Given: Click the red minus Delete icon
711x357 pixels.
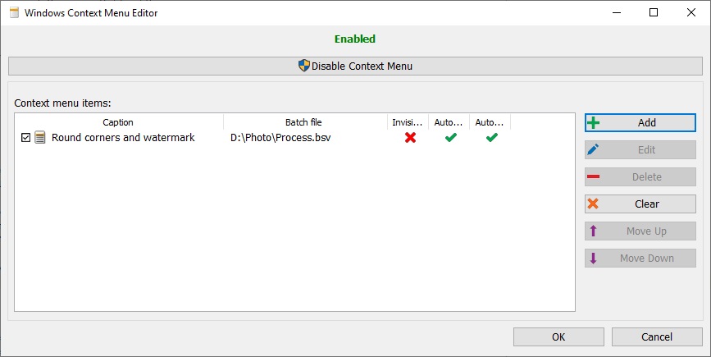Looking at the screenshot, I should [594, 177].
